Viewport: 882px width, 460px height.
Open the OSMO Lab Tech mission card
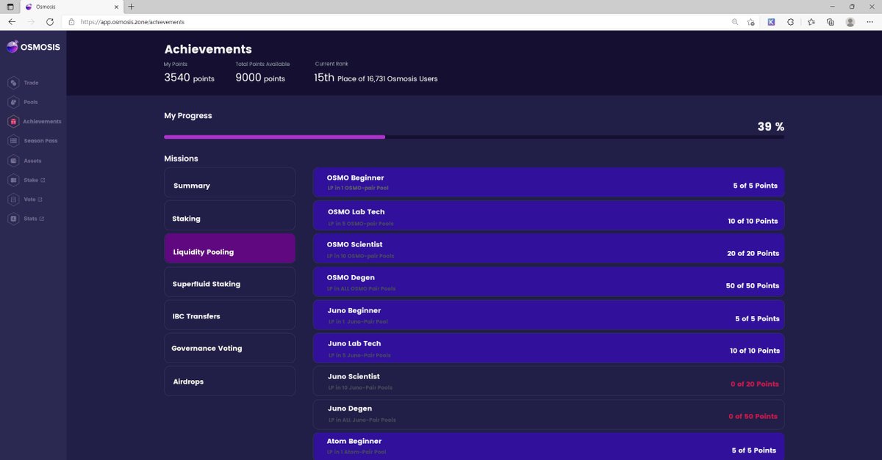coord(548,216)
